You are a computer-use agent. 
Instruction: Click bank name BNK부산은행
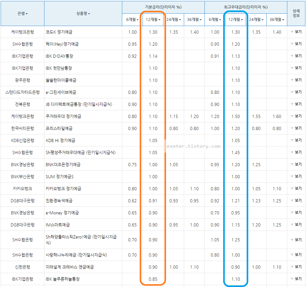[x=23, y=177]
